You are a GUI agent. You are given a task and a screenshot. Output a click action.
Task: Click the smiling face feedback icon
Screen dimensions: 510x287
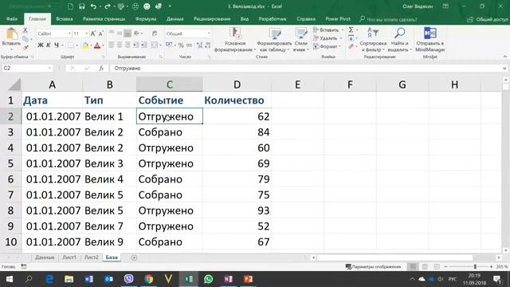tap(147, 6)
